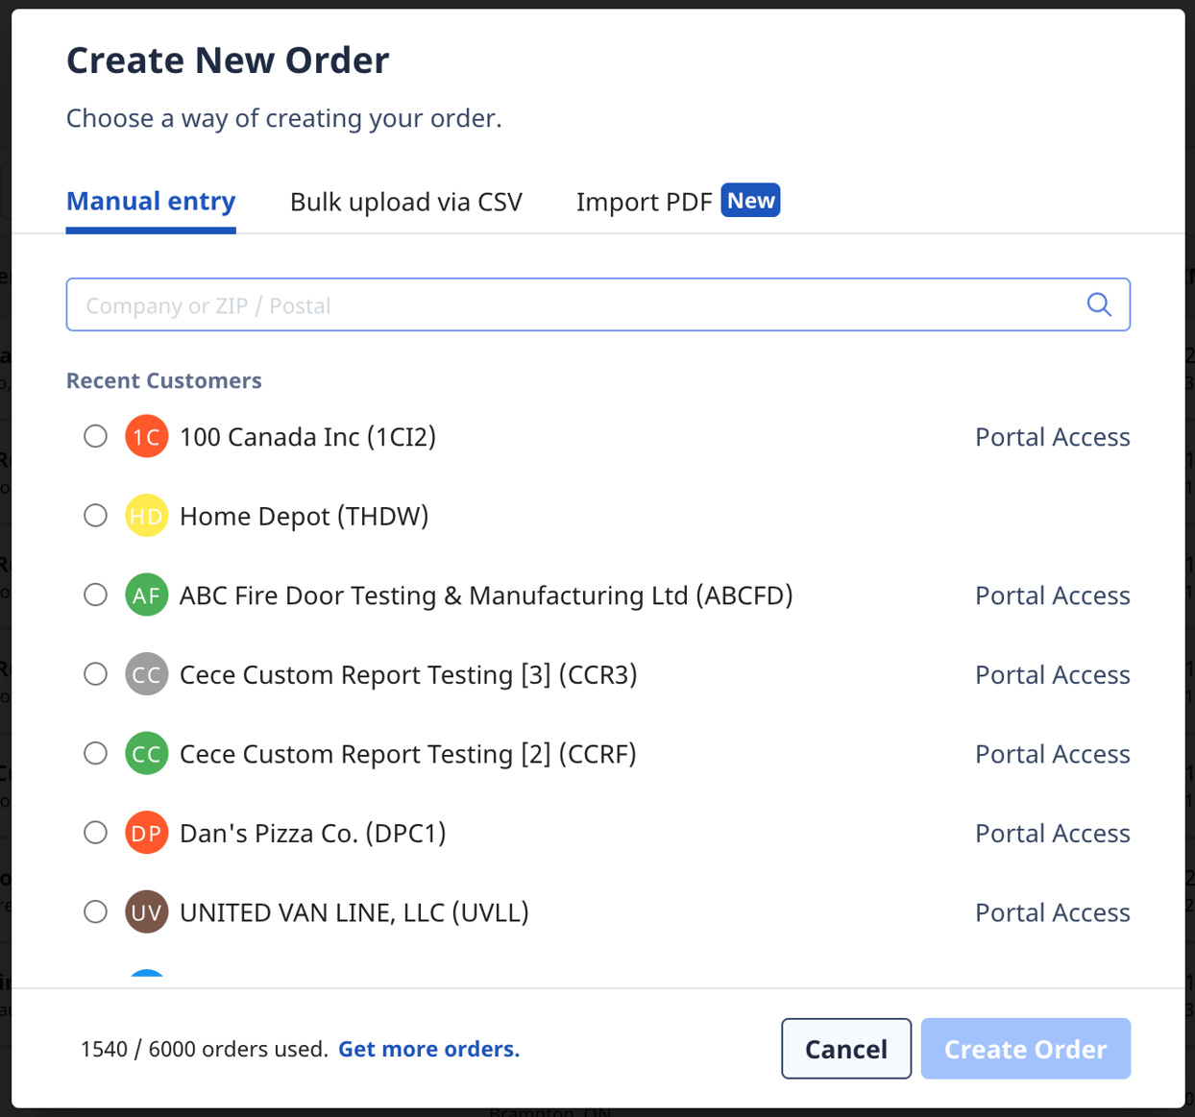Open Portal Access for 100 Canada Inc

1052,436
